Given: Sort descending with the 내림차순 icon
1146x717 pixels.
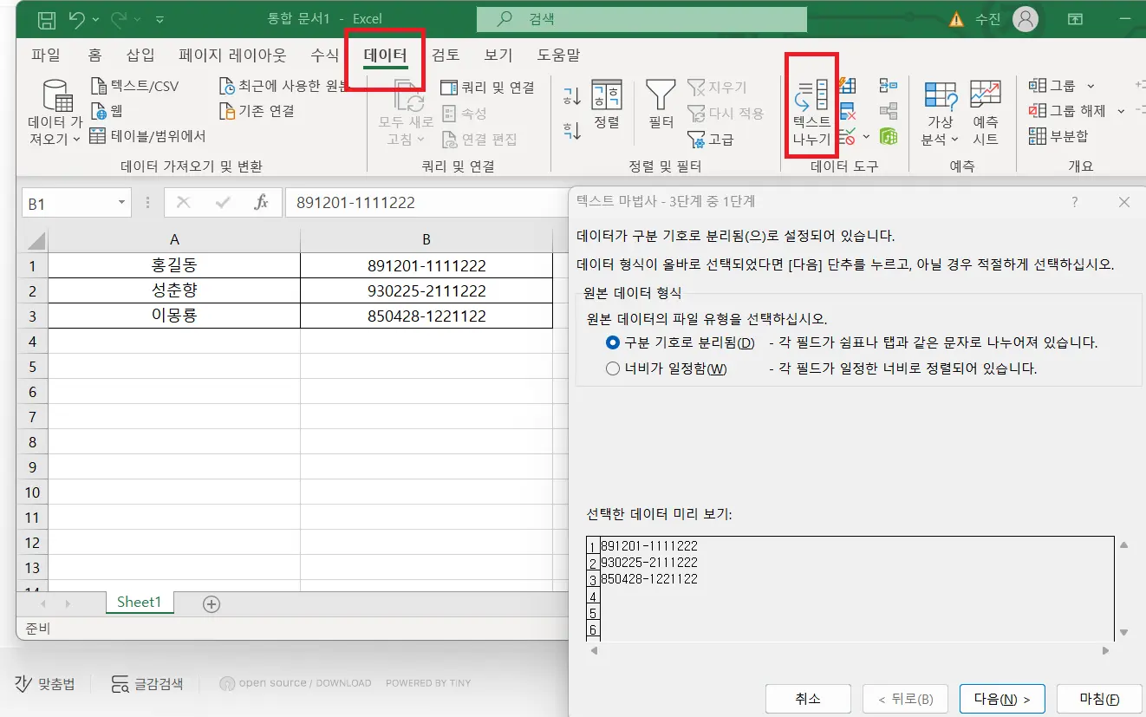Looking at the screenshot, I should 572,131.
